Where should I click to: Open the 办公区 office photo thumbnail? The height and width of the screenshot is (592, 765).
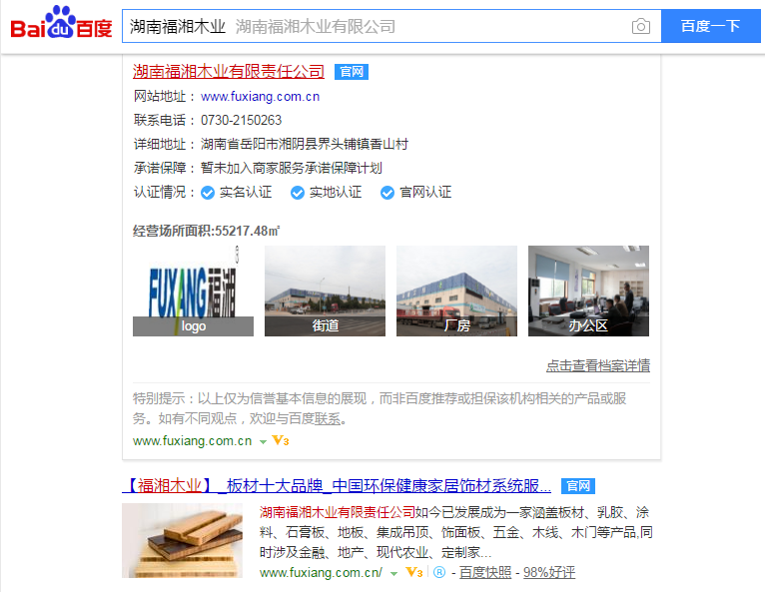(588, 291)
